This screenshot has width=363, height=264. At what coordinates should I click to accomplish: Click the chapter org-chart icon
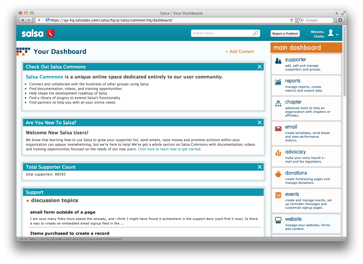click(278, 103)
